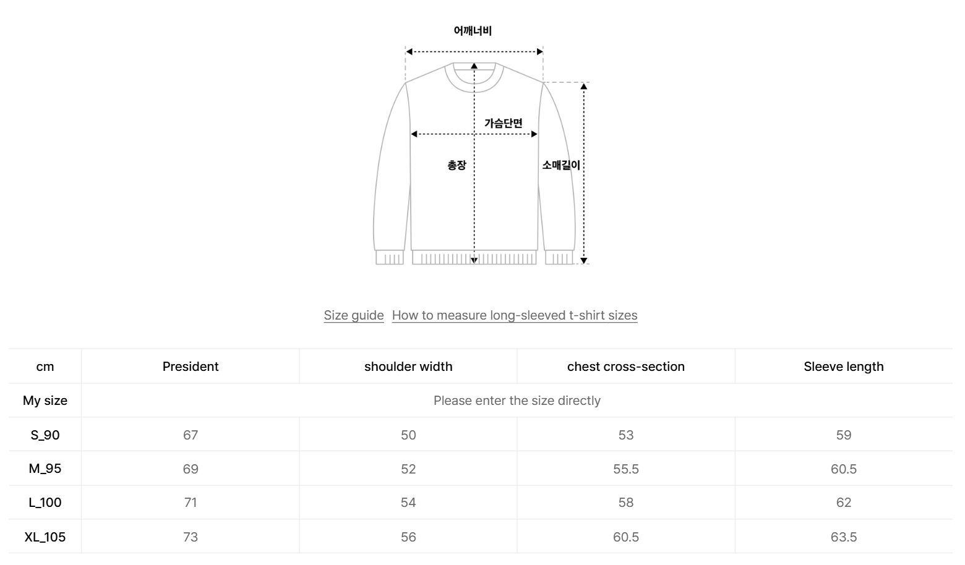Click the cm unit header cell
This screenshot has height=565, width=965.
45,367
